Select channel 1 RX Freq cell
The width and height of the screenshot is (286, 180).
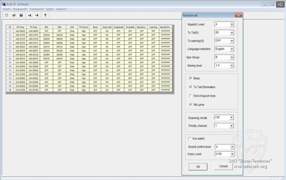pyautogui.click(x=20, y=31)
